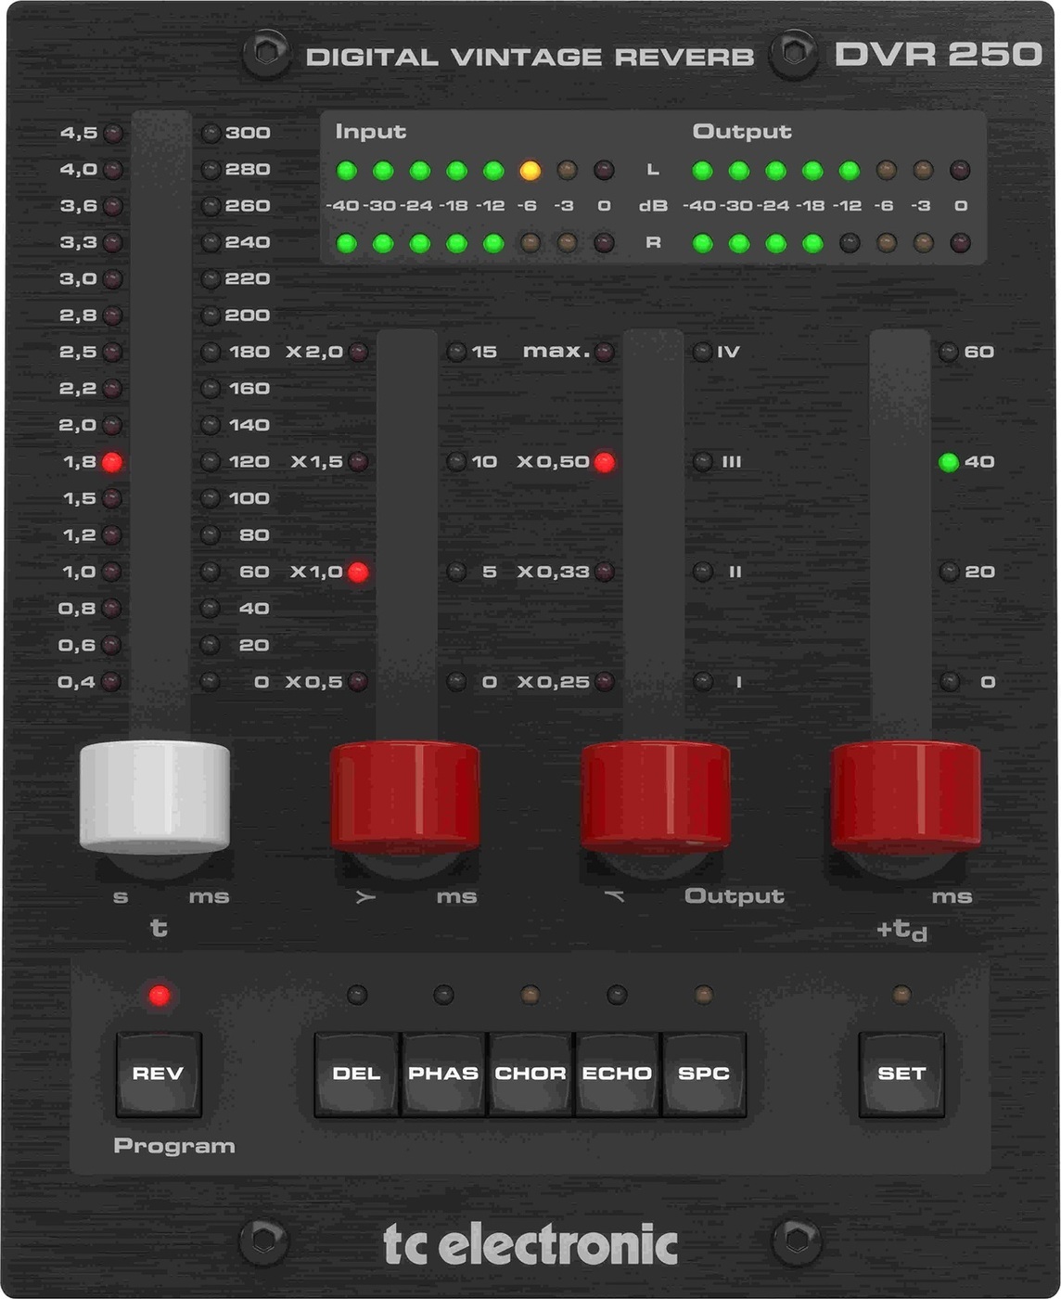Enable the CHOR program button

pos(530,1074)
